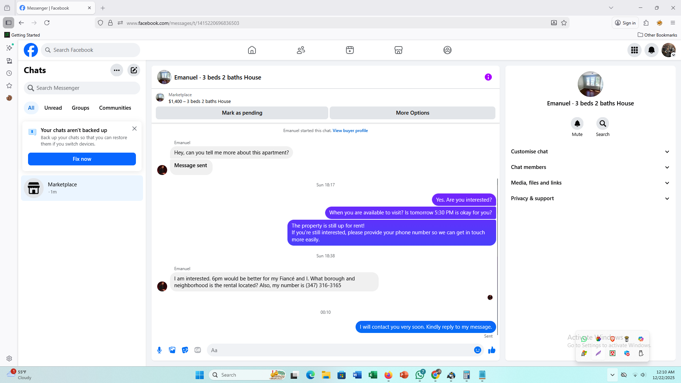Image resolution: width=681 pixels, height=383 pixels.
Task: Open the Firefox hamburger application menu
Action: pyautogui.click(x=673, y=23)
